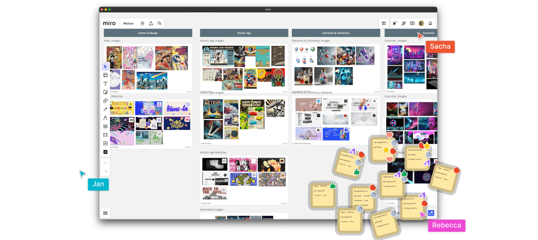Search the board with magnifier icon
This screenshot has height=240, width=538.
[160, 23]
